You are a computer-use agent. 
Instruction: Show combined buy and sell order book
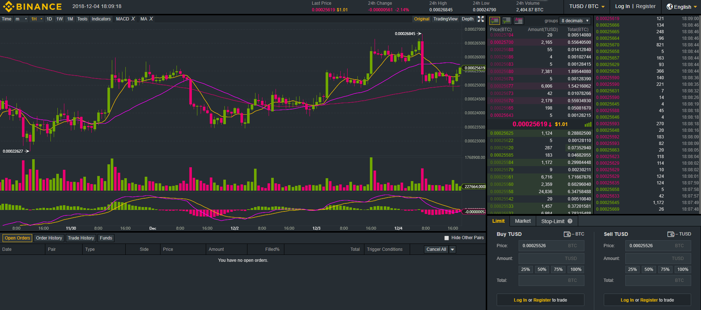(x=495, y=21)
